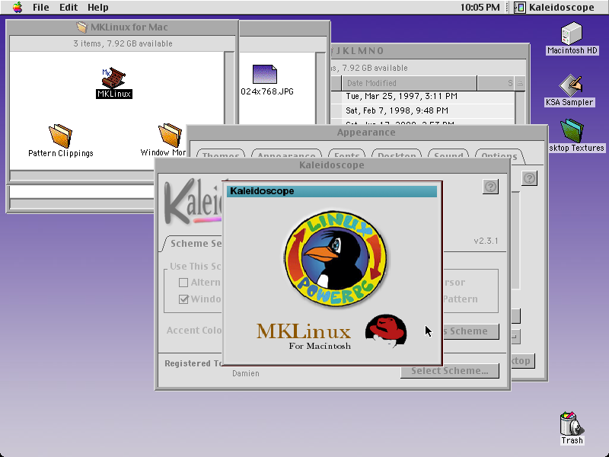Open Kaleidoscope application switcher menu
This screenshot has height=457, width=609.
pyautogui.click(x=554, y=8)
